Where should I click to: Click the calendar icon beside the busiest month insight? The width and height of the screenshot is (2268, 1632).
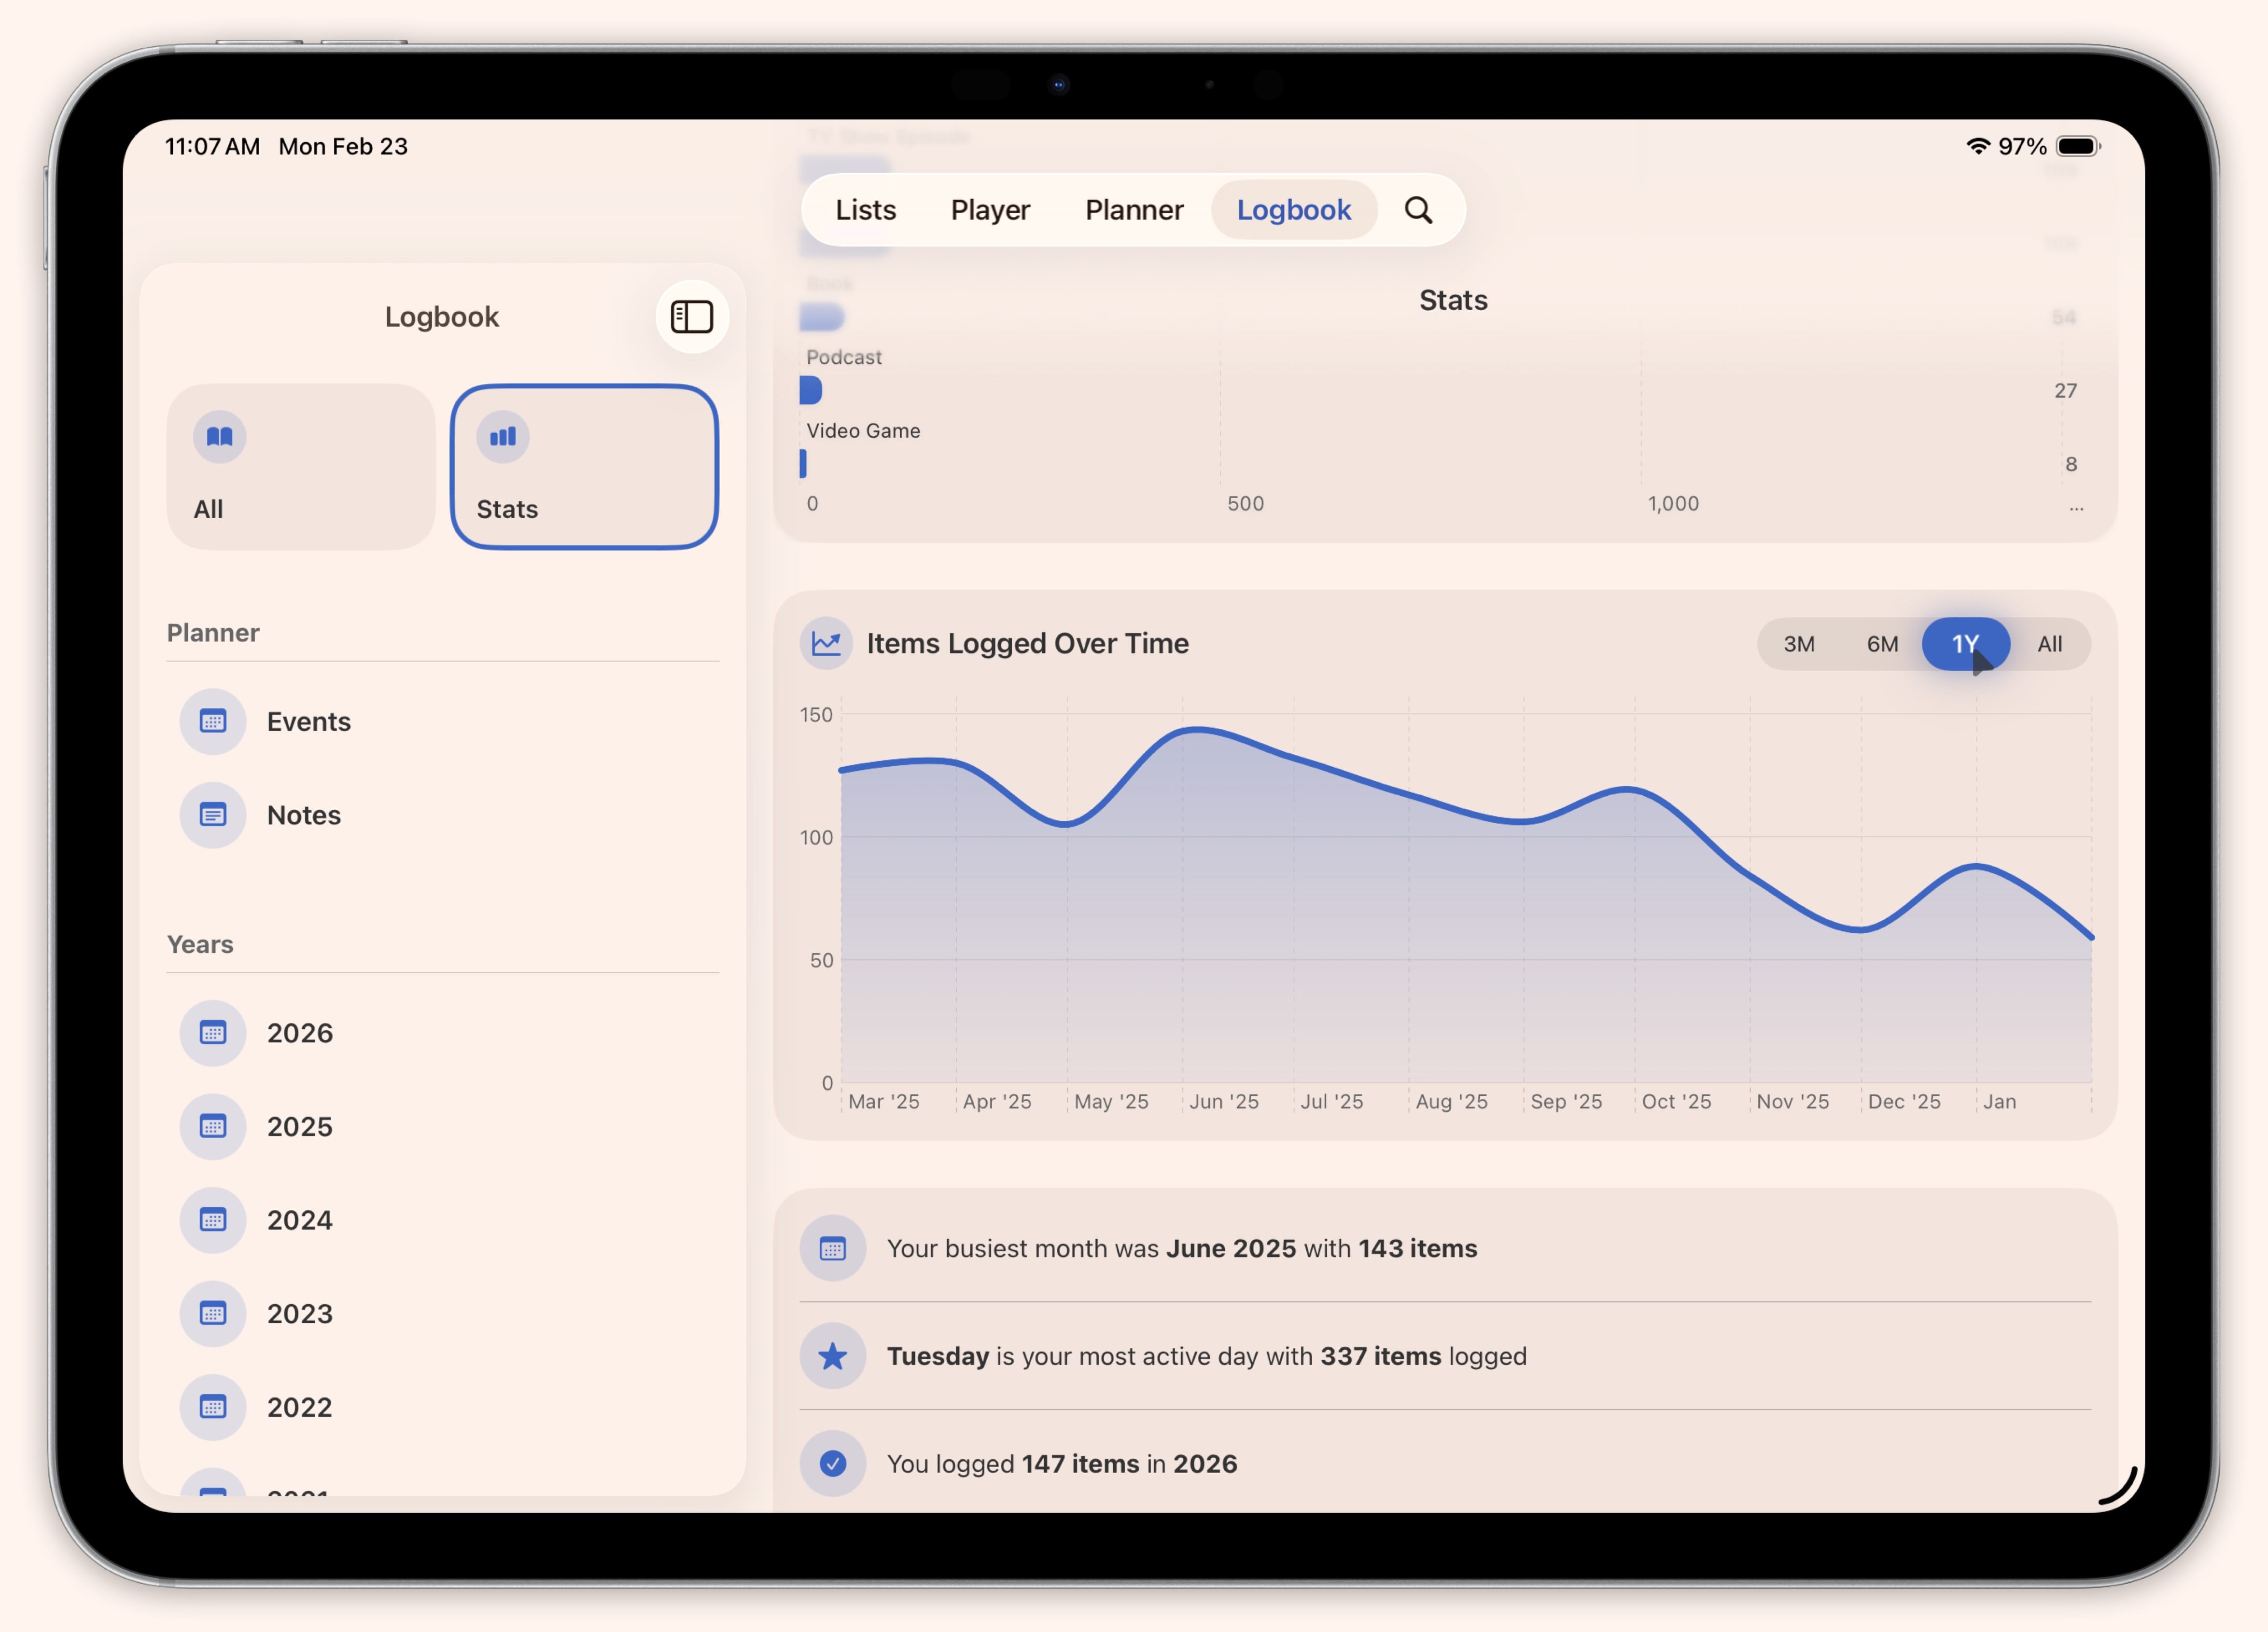point(833,1248)
